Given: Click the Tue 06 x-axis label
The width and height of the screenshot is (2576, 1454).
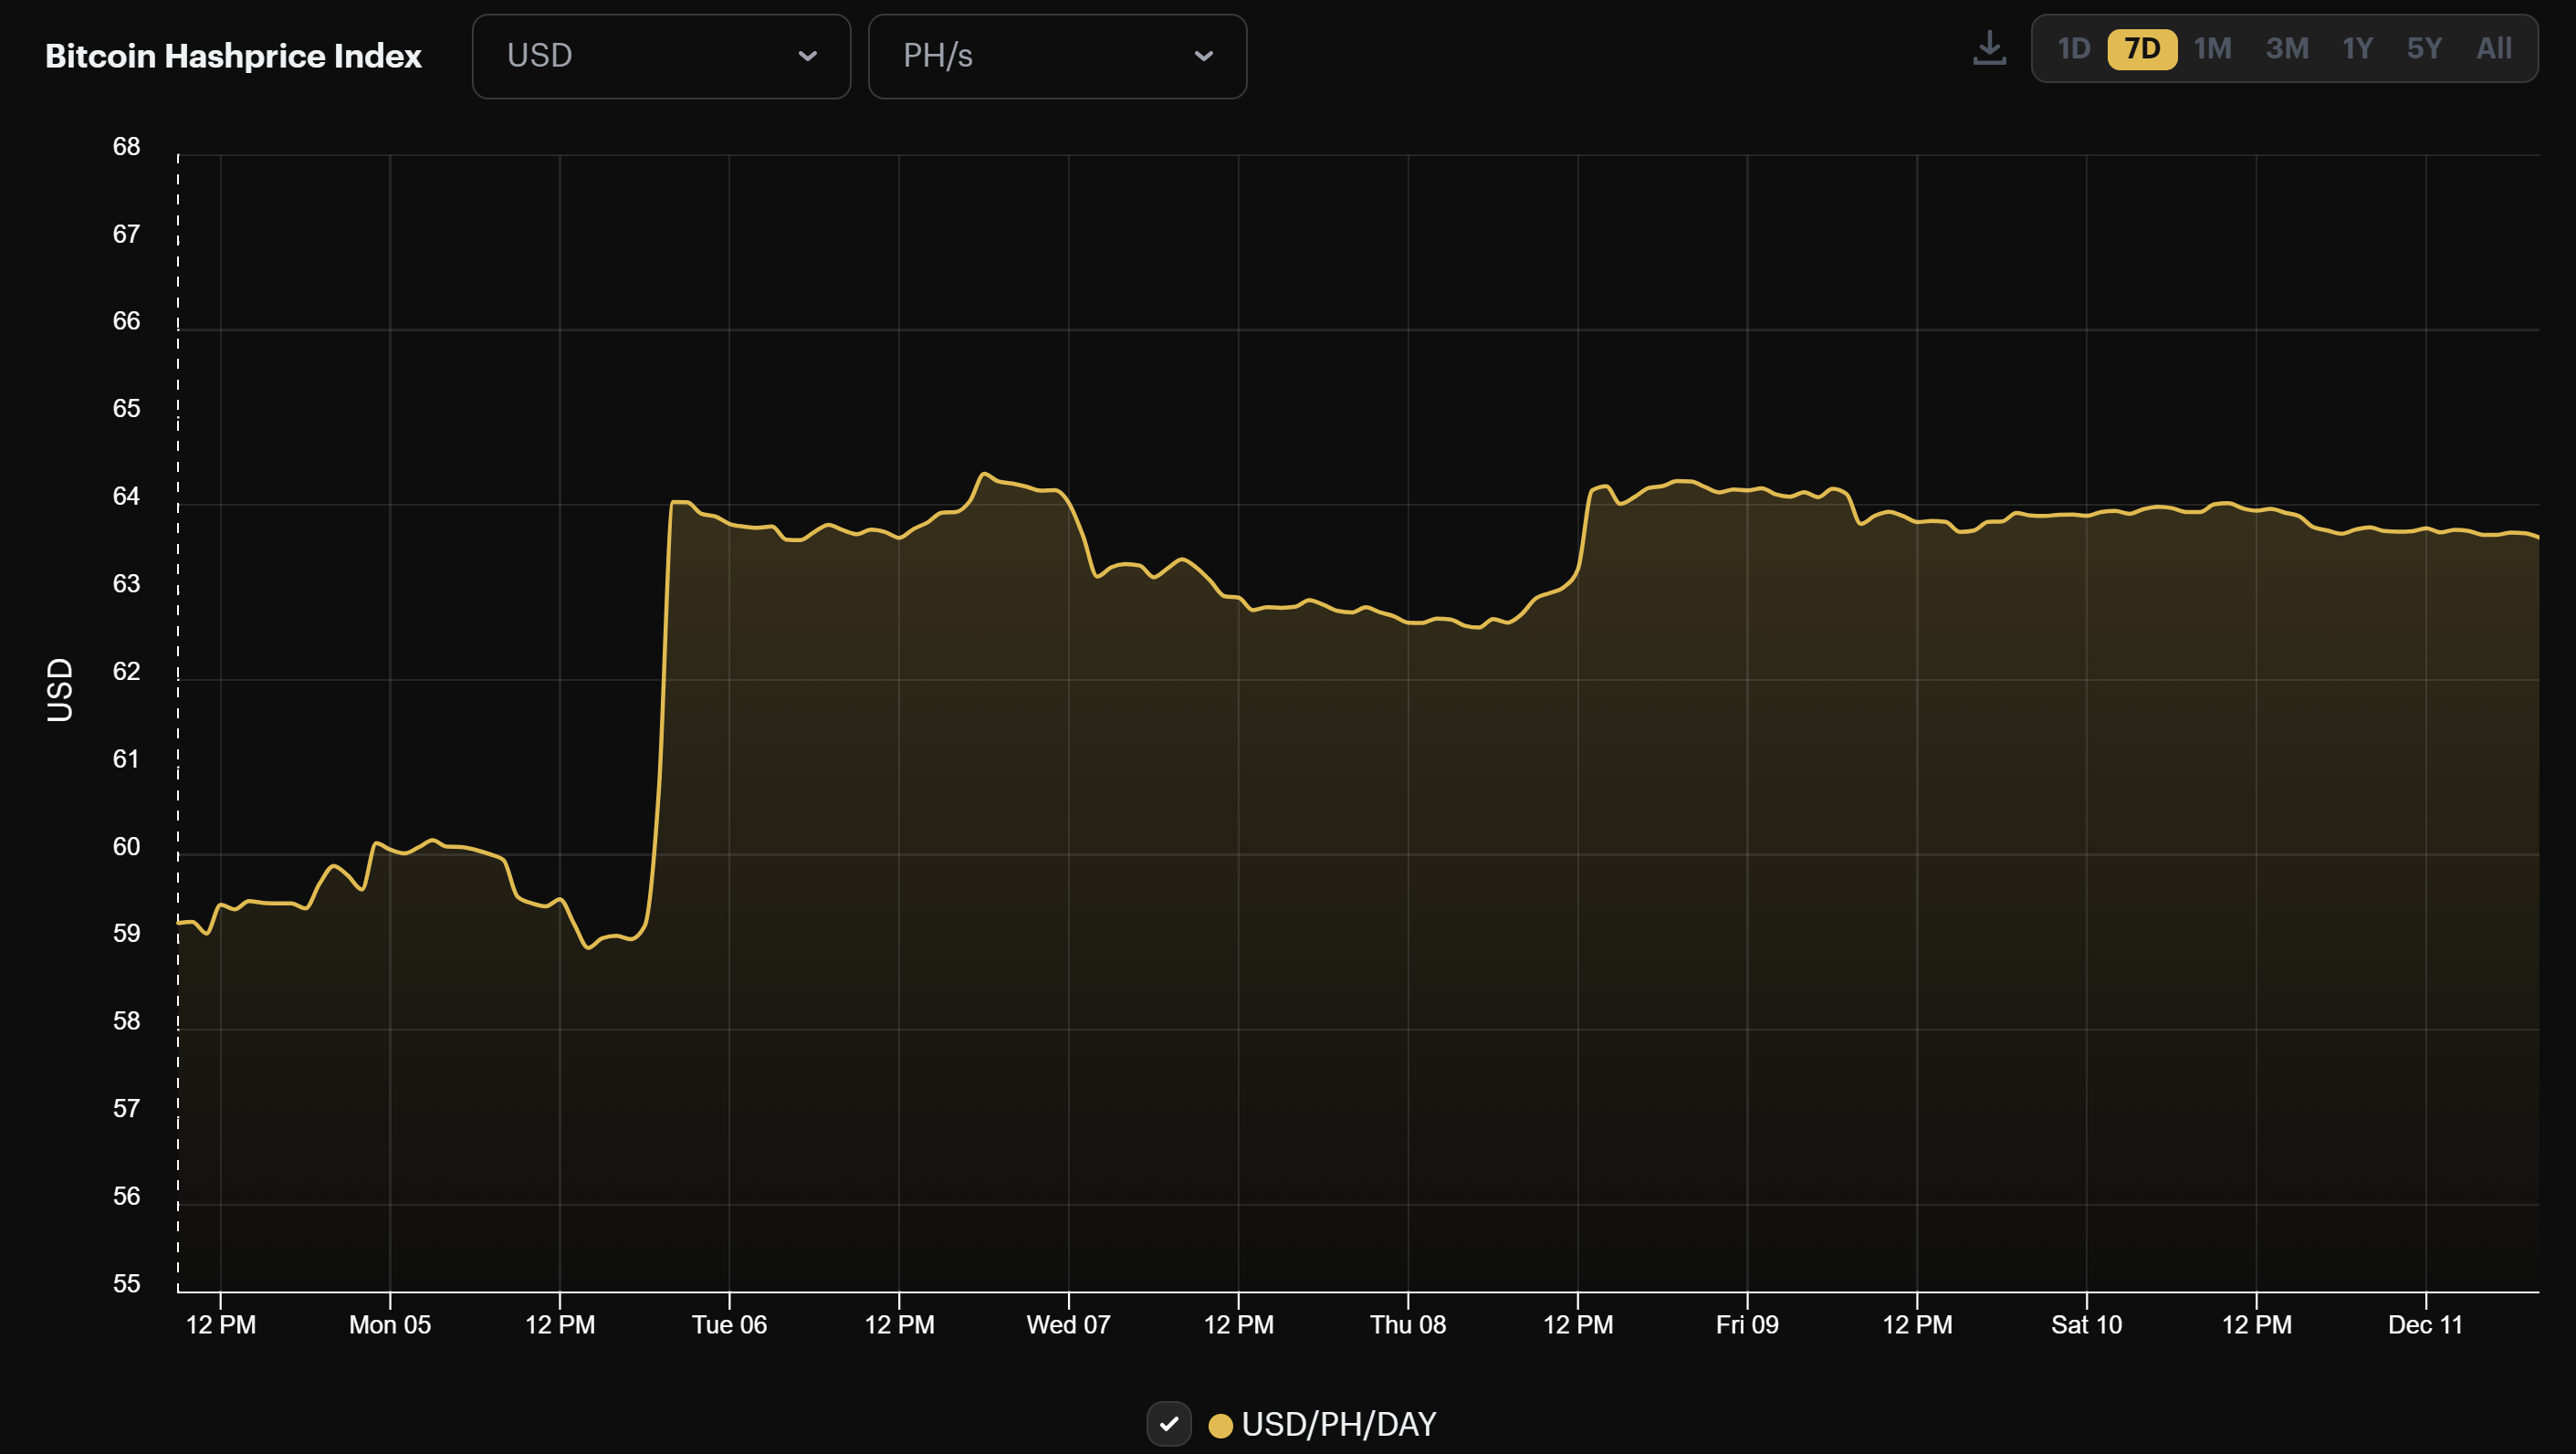Looking at the screenshot, I should 729,1324.
